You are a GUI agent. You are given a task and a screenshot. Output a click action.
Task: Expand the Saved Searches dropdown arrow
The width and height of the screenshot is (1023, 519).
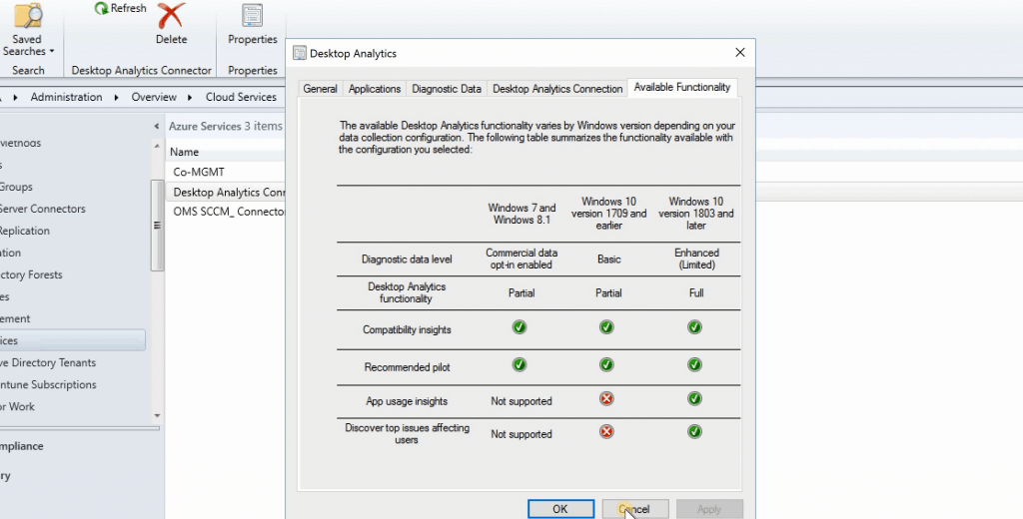tap(52, 52)
